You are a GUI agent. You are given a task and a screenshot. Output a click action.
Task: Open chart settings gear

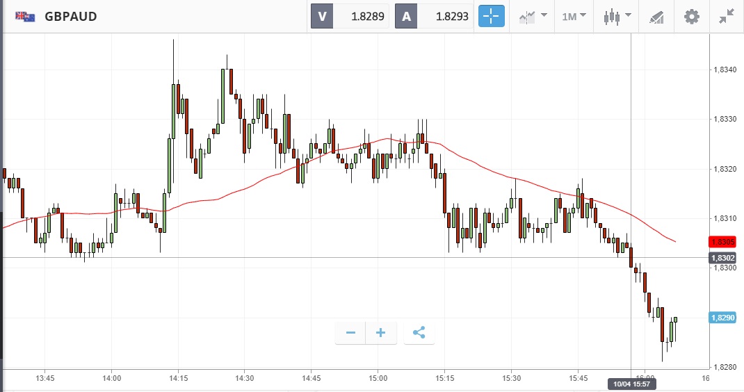click(x=692, y=17)
